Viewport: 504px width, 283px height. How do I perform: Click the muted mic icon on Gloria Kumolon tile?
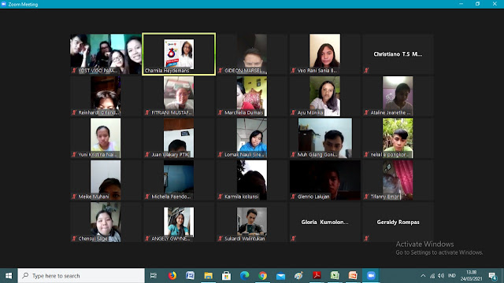pyautogui.click(x=293, y=238)
